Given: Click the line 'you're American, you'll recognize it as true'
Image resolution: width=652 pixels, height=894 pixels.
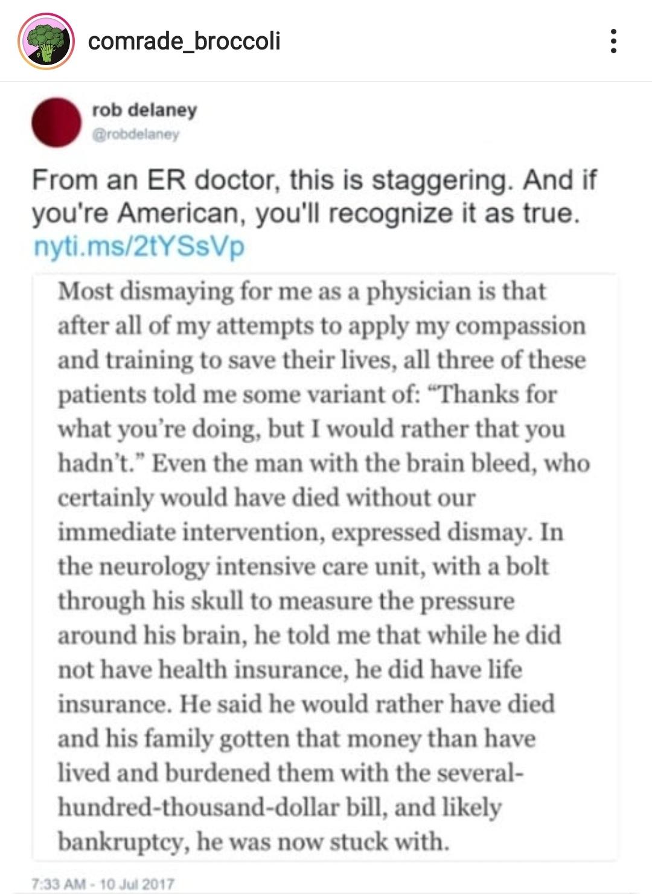Looking at the screenshot, I should tap(305, 213).
